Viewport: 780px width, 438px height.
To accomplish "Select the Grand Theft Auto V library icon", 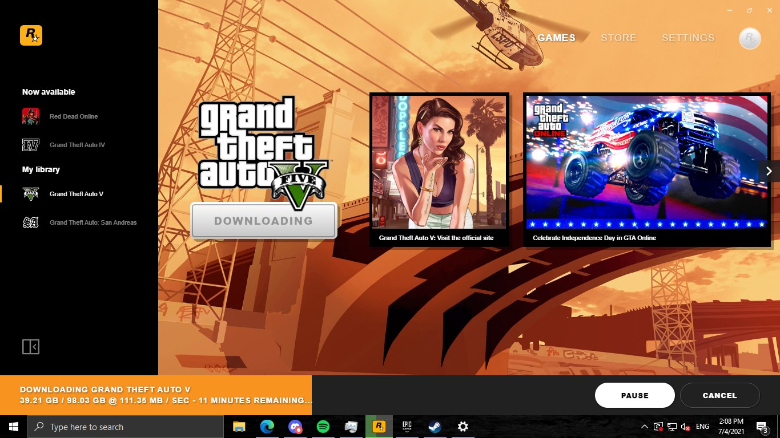I will click(x=31, y=194).
